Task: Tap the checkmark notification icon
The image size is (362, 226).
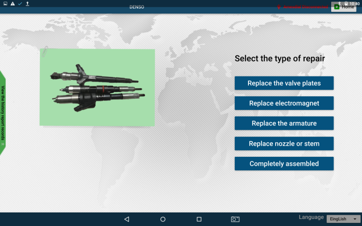Action: pos(20,4)
